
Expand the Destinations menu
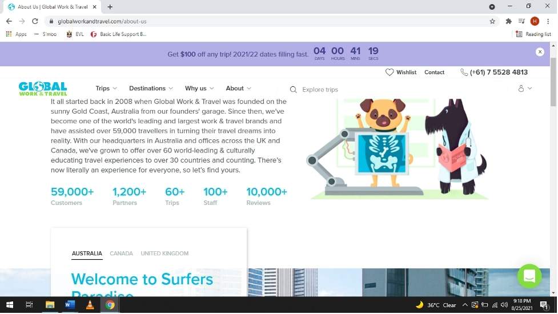151,88
